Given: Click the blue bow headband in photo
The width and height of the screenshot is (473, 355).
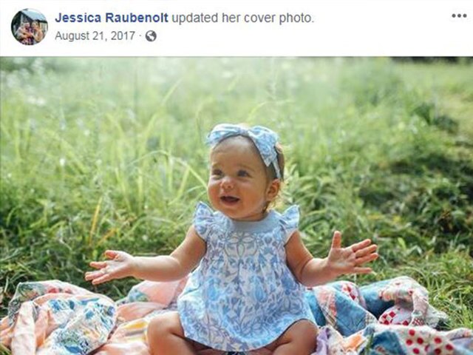Looking at the screenshot, I should coord(245,142).
